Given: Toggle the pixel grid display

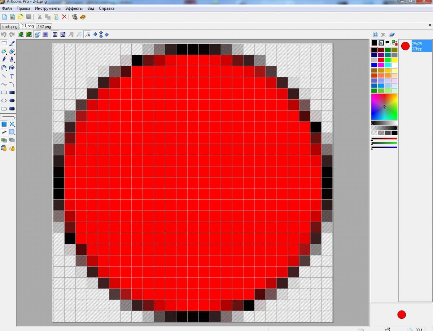Looking at the screenshot, I should pyautogui.click(x=55, y=35).
